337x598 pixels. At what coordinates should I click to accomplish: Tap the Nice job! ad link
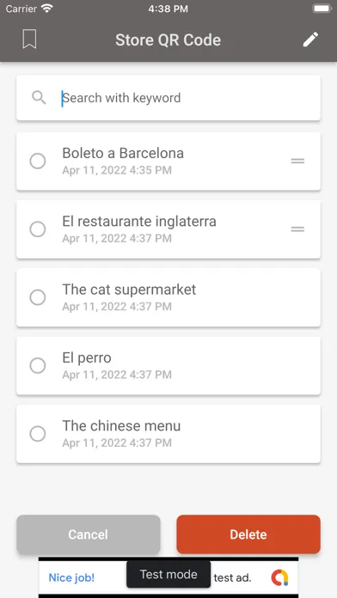[71, 577]
